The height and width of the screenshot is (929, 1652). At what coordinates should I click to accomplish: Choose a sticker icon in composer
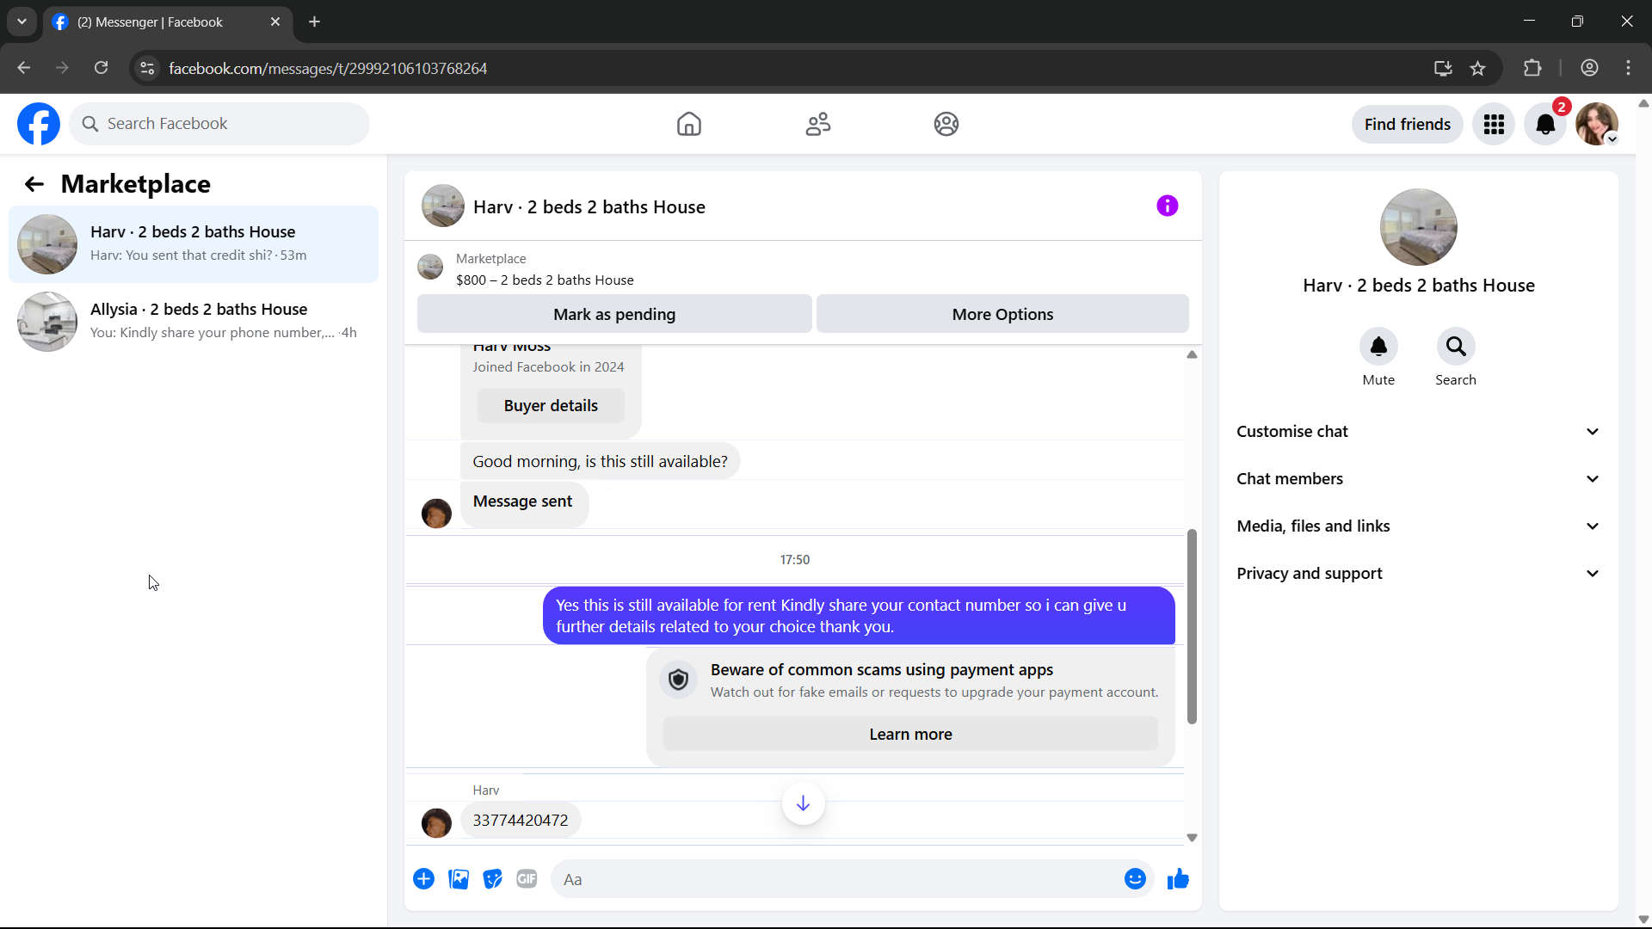493,879
